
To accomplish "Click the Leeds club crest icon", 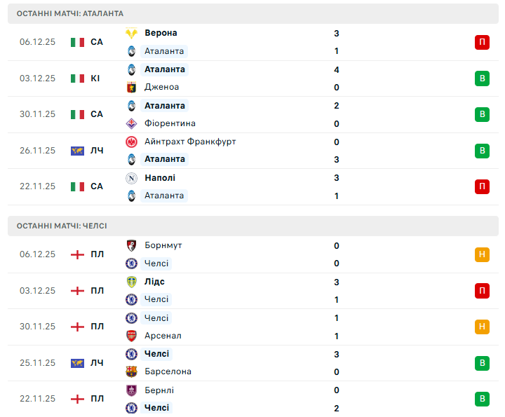I will coord(131,282).
